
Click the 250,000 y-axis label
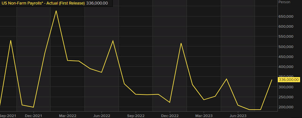pos(286,97)
